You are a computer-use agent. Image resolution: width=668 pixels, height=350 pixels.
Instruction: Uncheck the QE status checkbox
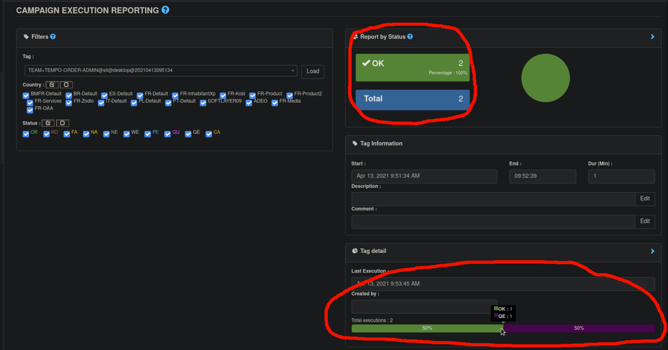(188, 134)
